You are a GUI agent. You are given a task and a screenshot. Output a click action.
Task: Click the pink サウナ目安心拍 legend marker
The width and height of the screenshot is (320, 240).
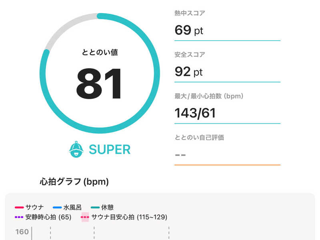(x=85, y=217)
